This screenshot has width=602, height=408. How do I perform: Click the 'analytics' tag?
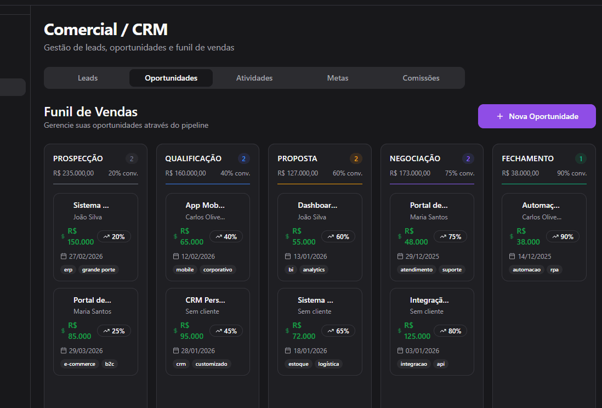(314, 270)
